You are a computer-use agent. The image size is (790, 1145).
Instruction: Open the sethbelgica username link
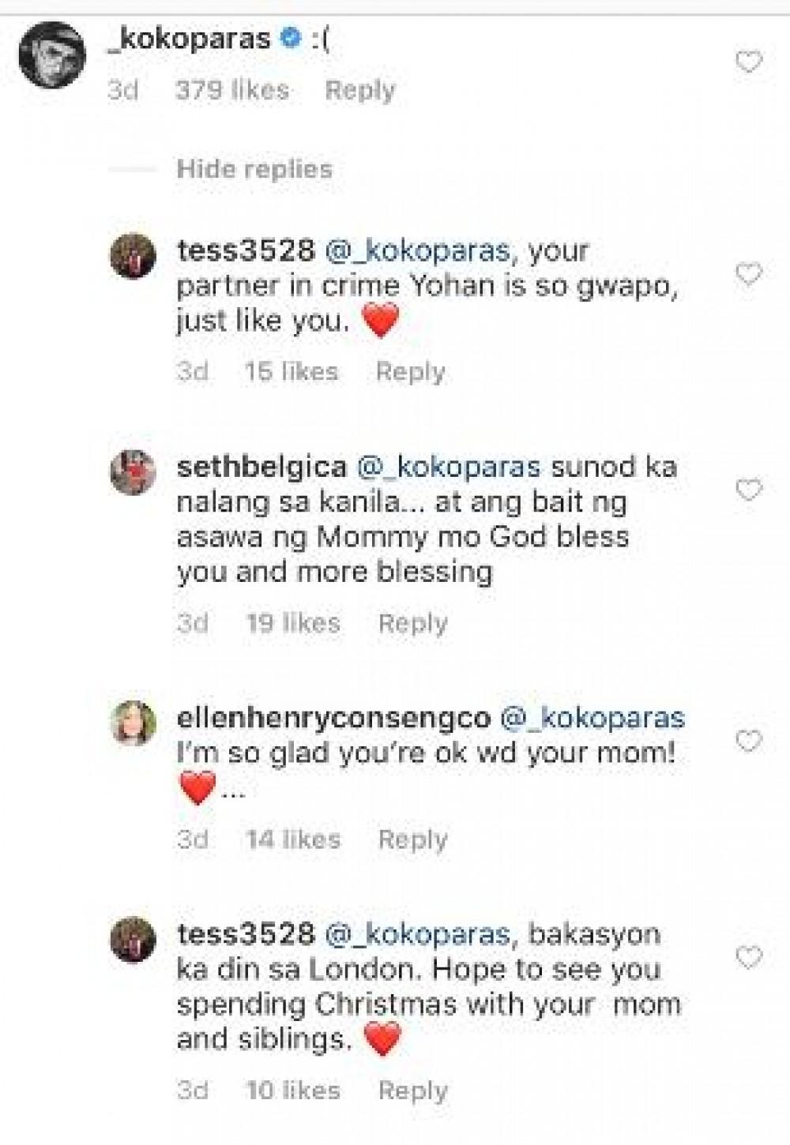[x=261, y=467]
